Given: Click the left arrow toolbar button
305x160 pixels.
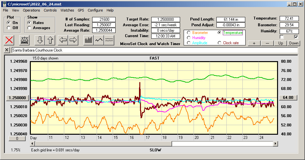Looking at the screenshot, I should click(62, 40).
